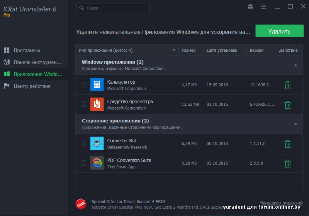Viewport: 309px width, 216px height.
Task: Open the Программы section in sidebar
Action: (x=27, y=50)
